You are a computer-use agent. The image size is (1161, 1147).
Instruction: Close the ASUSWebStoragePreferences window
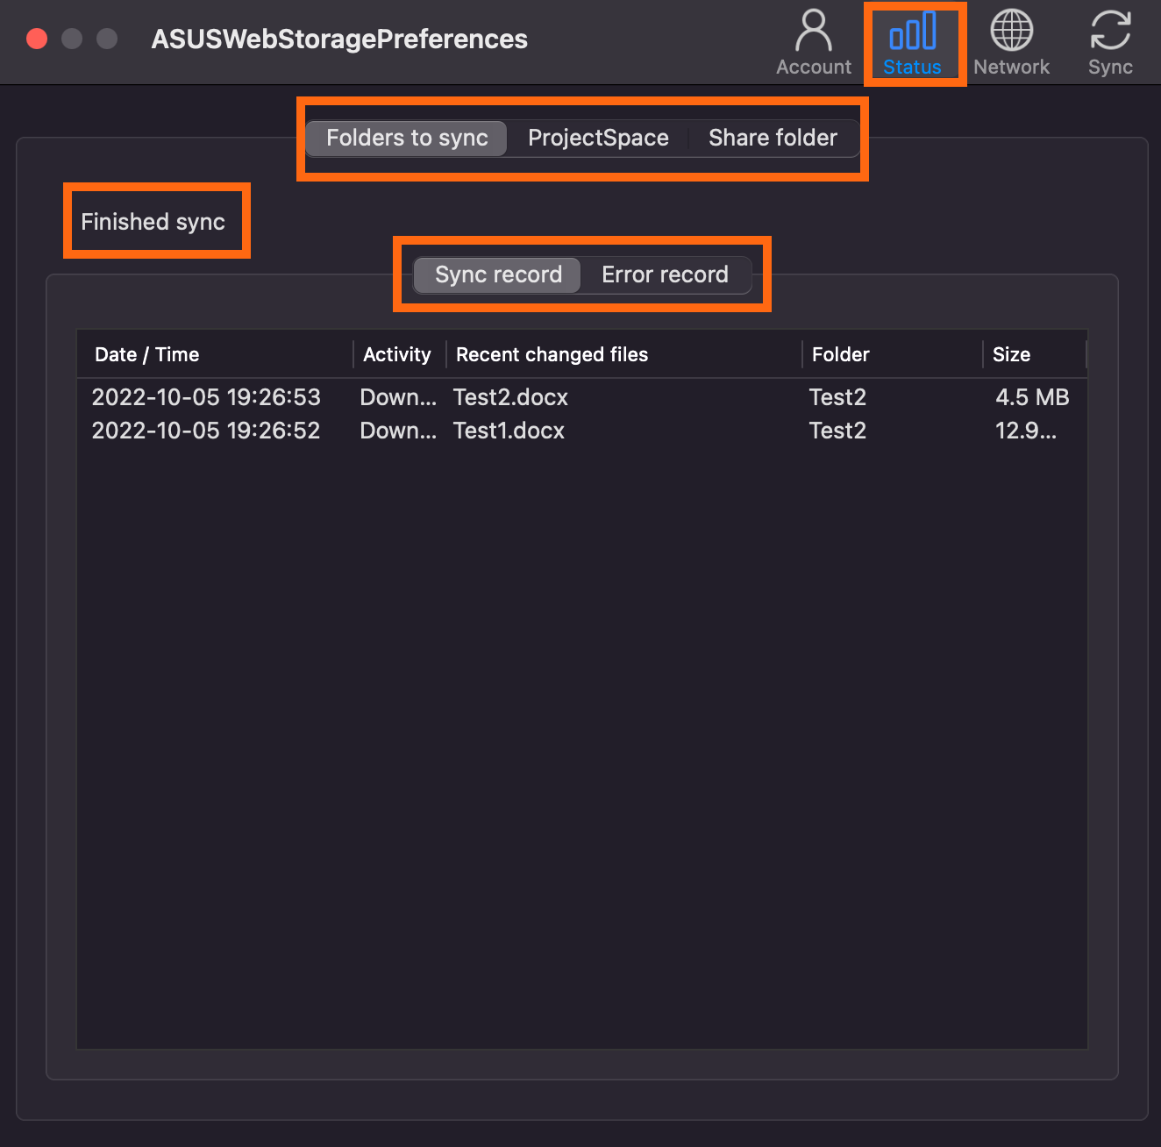[37, 39]
